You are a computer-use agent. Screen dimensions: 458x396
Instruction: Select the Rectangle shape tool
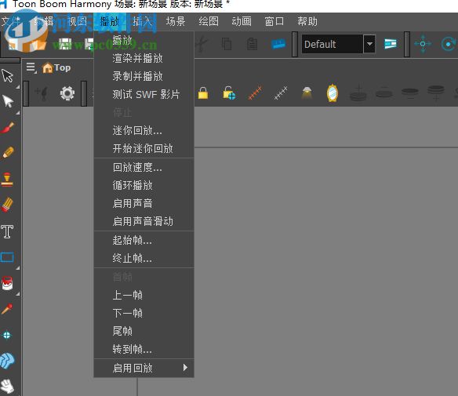pos(7,257)
